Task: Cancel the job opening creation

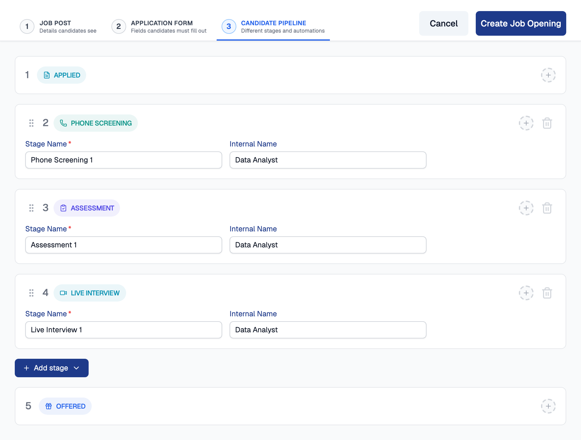Action: [443, 23]
